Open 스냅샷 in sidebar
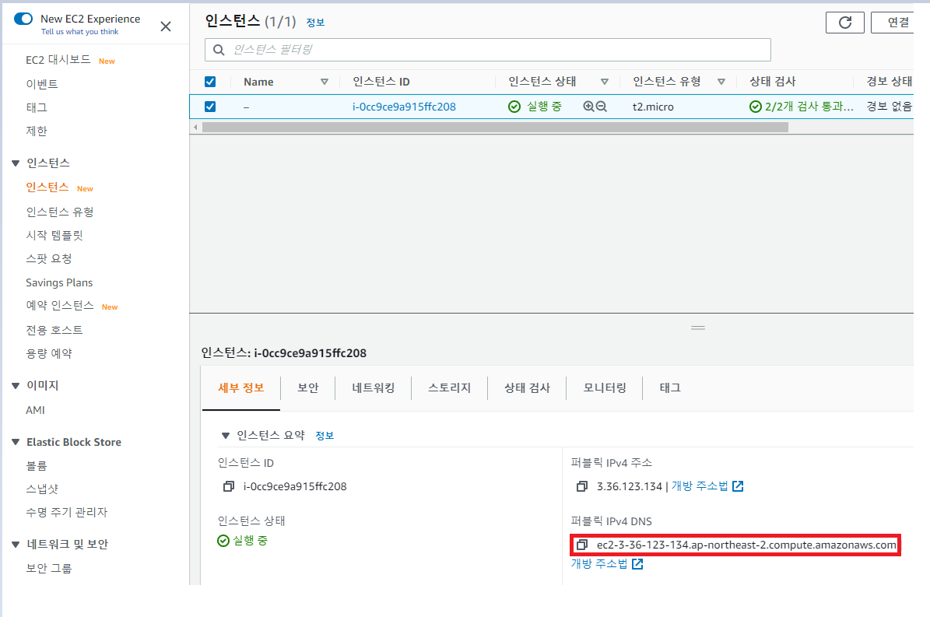The height and width of the screenshot is (617, 930). click(42, 489)
